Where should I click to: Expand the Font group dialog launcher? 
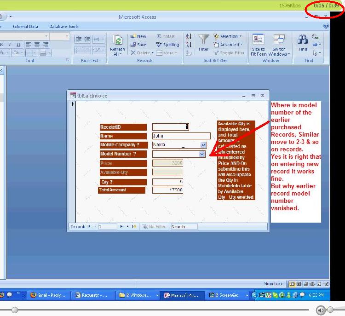click(x=68, y=60)
